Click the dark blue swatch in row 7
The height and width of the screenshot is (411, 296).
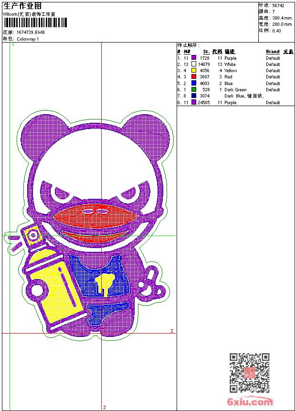pos(194,96)
